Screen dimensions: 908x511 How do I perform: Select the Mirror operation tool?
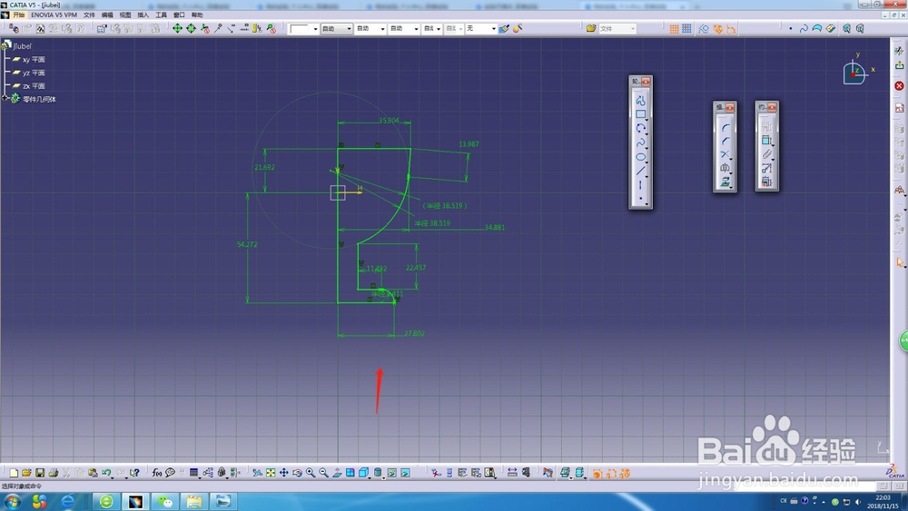(x=725, y=168)
